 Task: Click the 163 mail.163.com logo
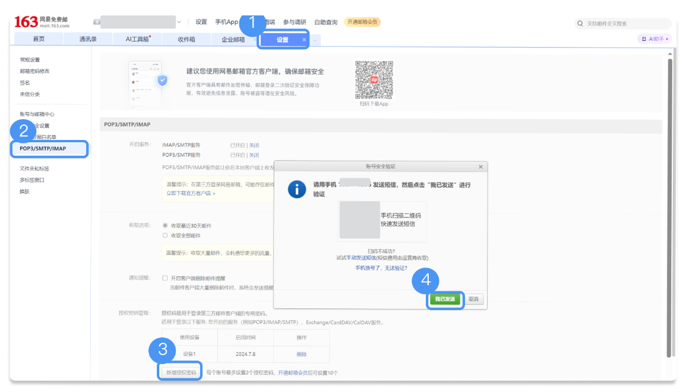pos(36,20)
